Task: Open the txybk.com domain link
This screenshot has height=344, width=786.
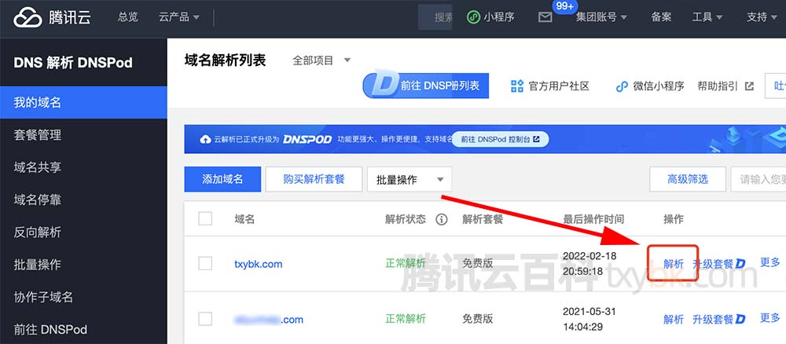Action: tap(258, 264)
